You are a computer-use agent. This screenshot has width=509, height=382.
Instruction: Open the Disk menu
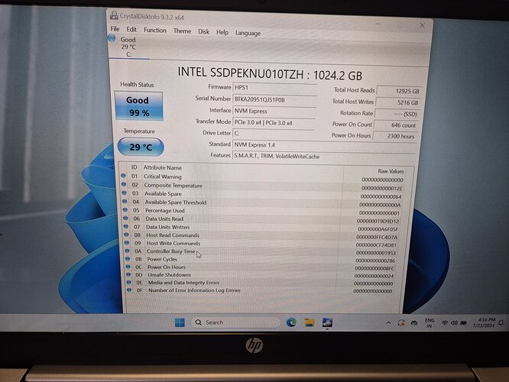point(203,32)
